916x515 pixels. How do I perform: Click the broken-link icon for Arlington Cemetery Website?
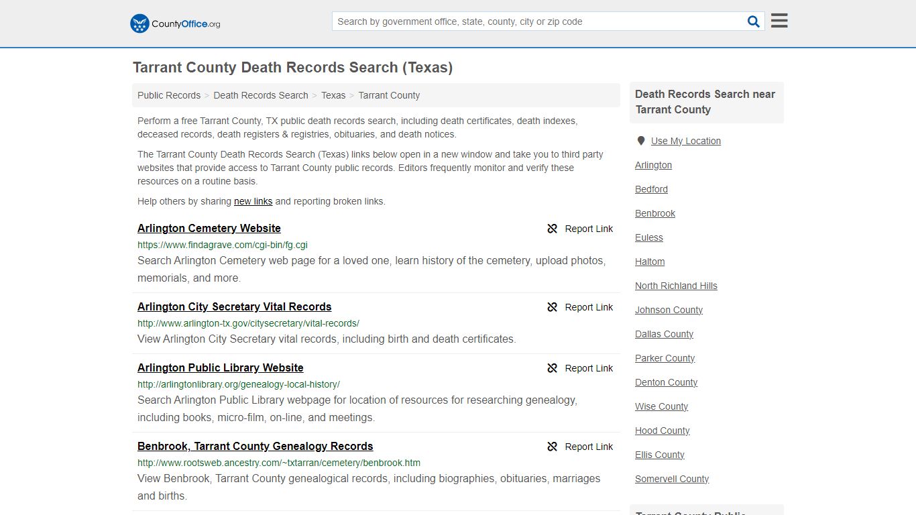pyautogui.click(x=553, y=229)
